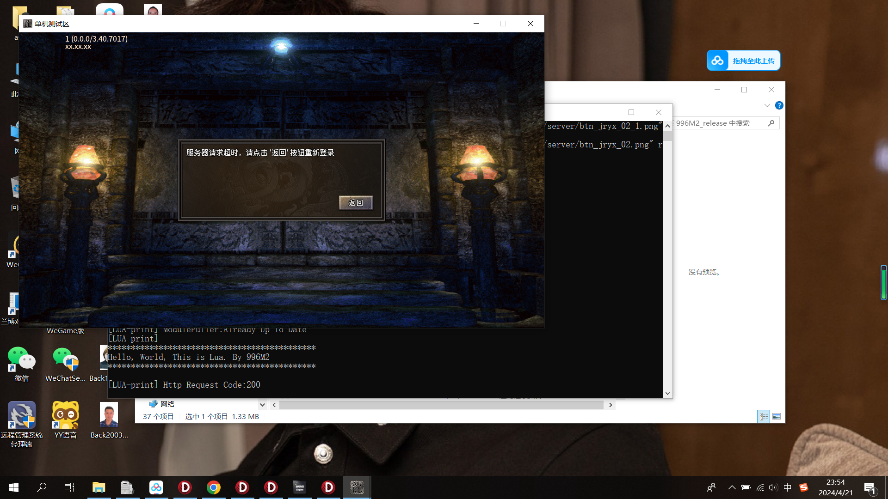
Task: Switch File Explorer to details view
Action: (x=764, y=416)
